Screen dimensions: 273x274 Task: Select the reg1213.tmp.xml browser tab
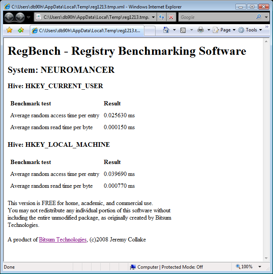(x=87, y=31)
